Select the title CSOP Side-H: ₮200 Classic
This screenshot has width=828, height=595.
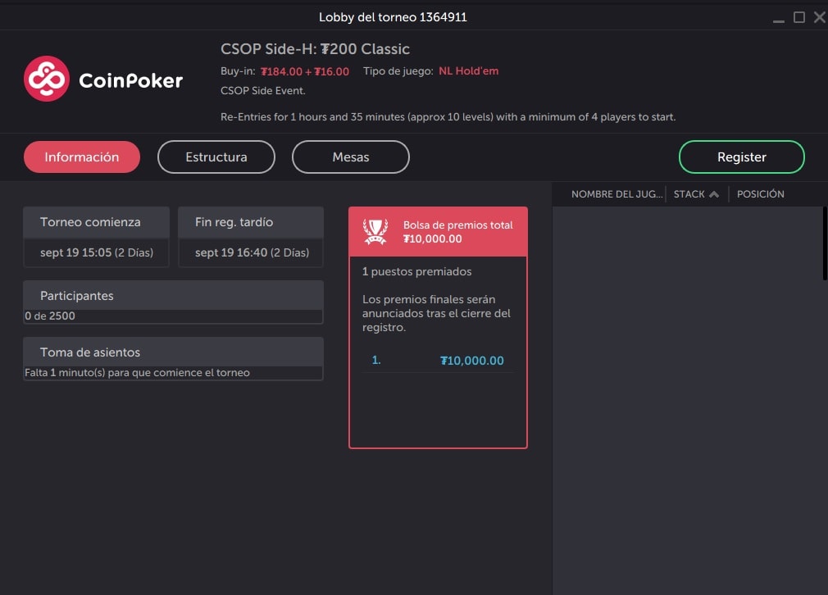(316, 49)
